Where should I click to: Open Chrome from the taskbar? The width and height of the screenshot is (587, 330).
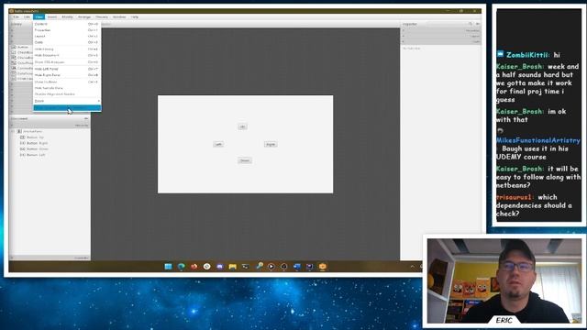tap(206, 267)
